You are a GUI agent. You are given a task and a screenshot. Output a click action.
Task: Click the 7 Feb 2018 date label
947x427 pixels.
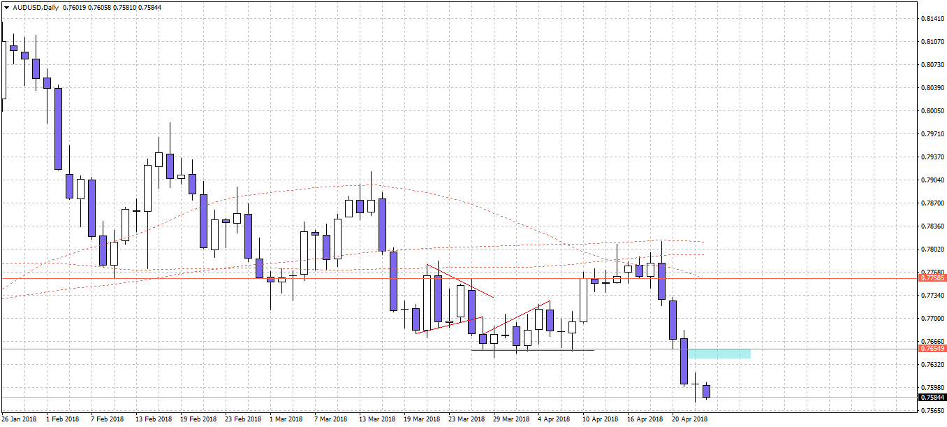coord(108,419)
